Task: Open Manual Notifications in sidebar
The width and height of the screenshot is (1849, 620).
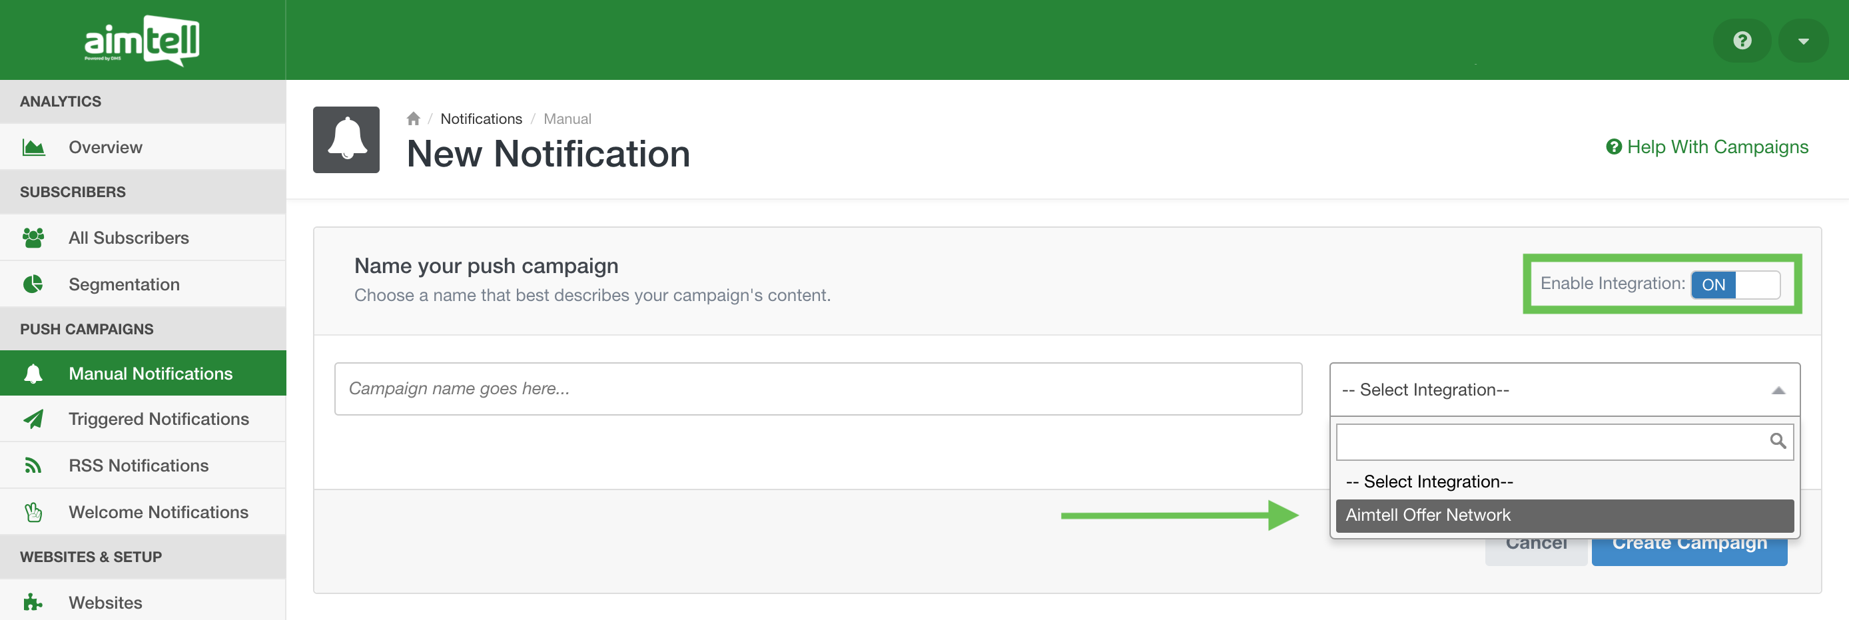Action: point(150,373)
